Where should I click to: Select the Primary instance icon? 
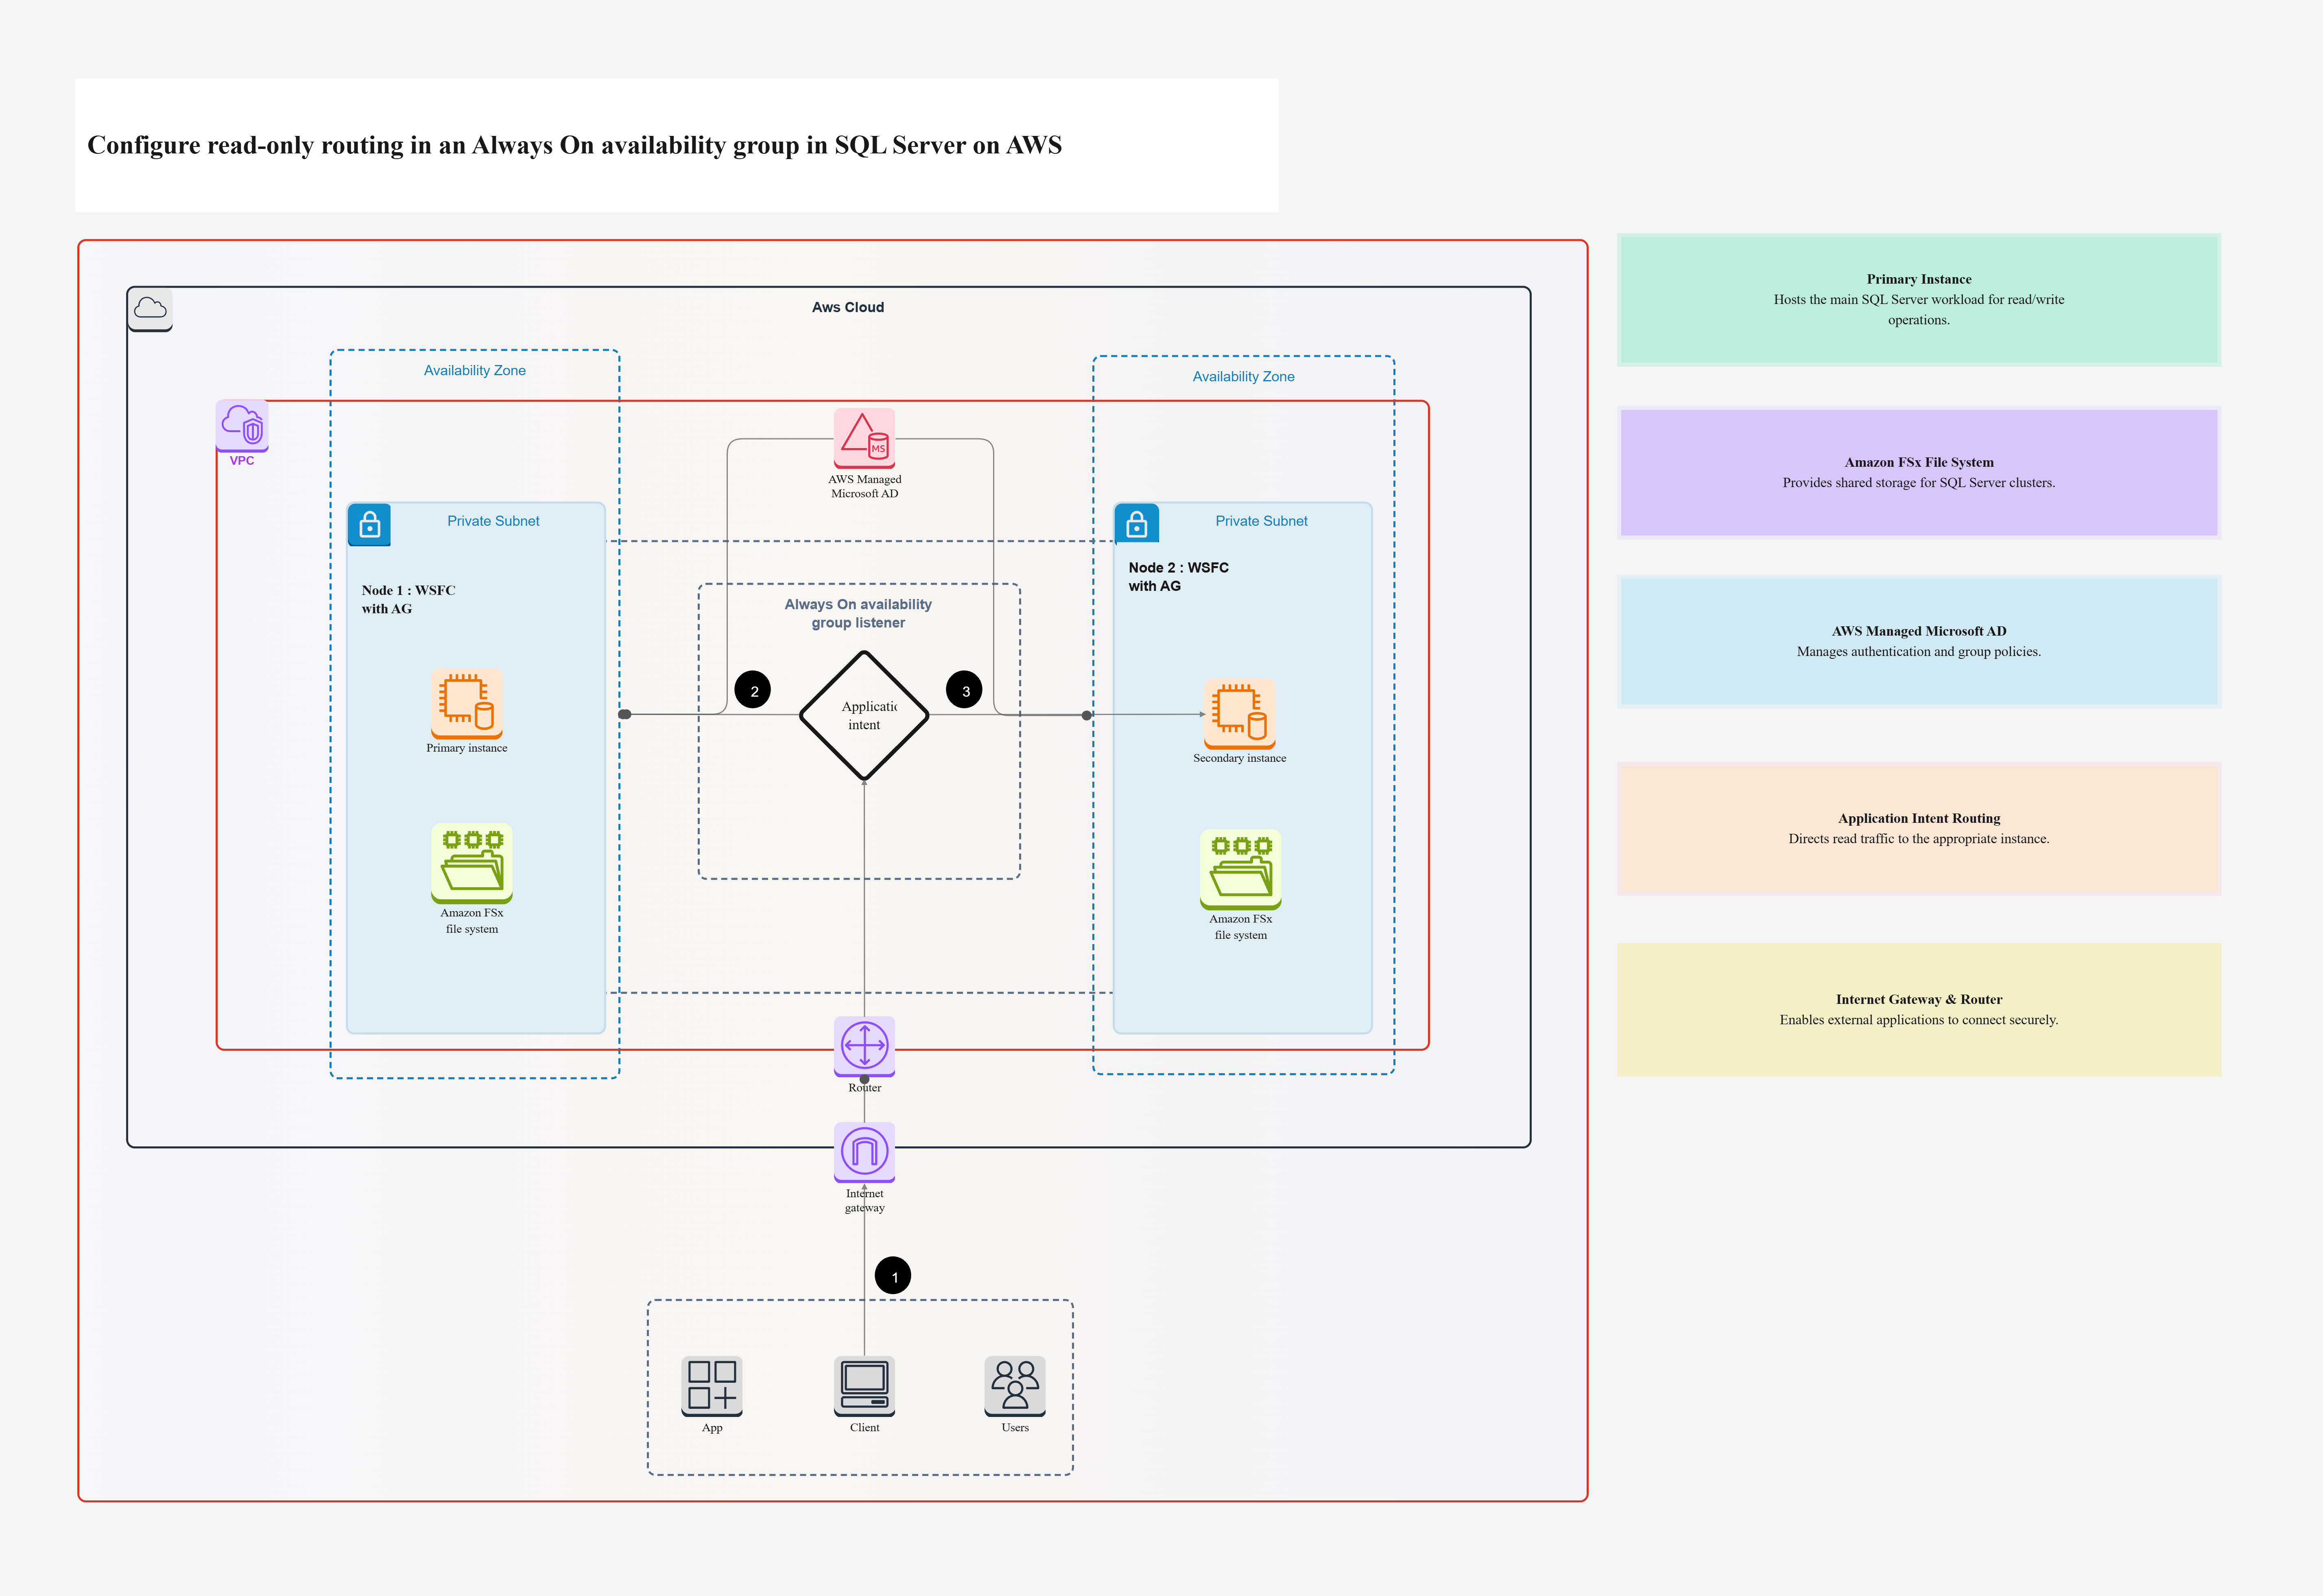coord(467,704)
